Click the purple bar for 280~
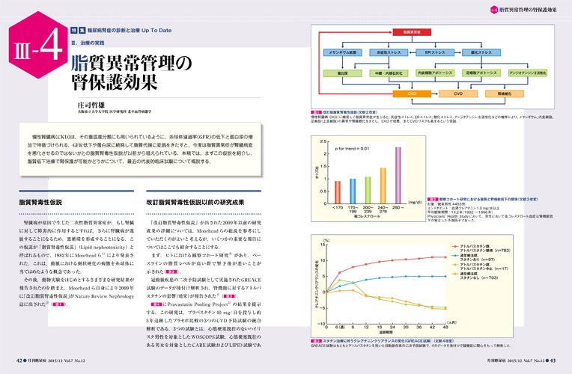This screenshot has height=374, width=572. (398, 175)
